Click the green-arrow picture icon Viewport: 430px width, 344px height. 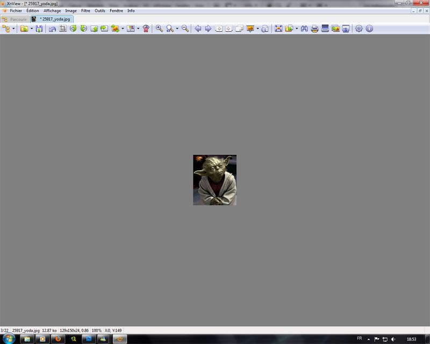click(335, 28)
